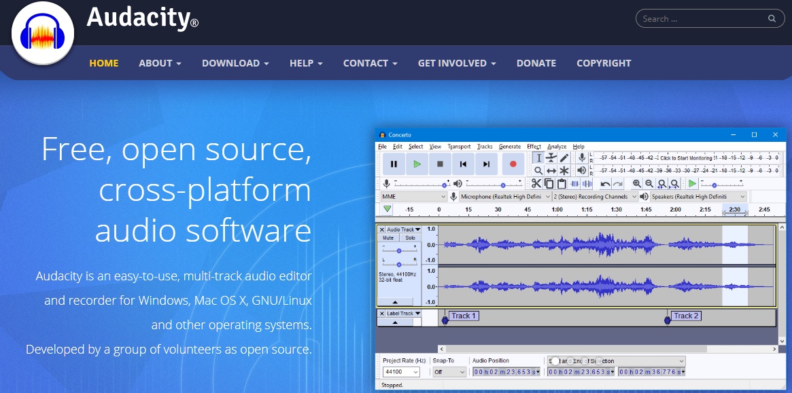Open the Recording Channels dropdown
792x393 pixels.
click(x=596, y=196)
